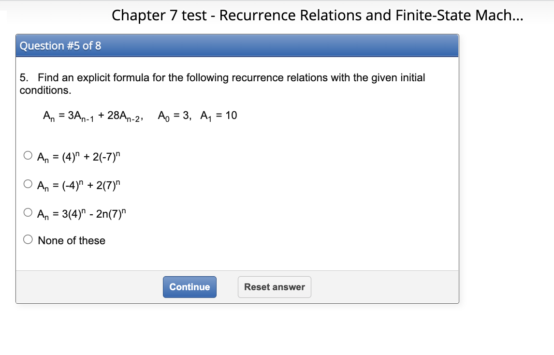Click the None of these label text
The height and width of the screenshot is (355, 554).
[71, 240]
